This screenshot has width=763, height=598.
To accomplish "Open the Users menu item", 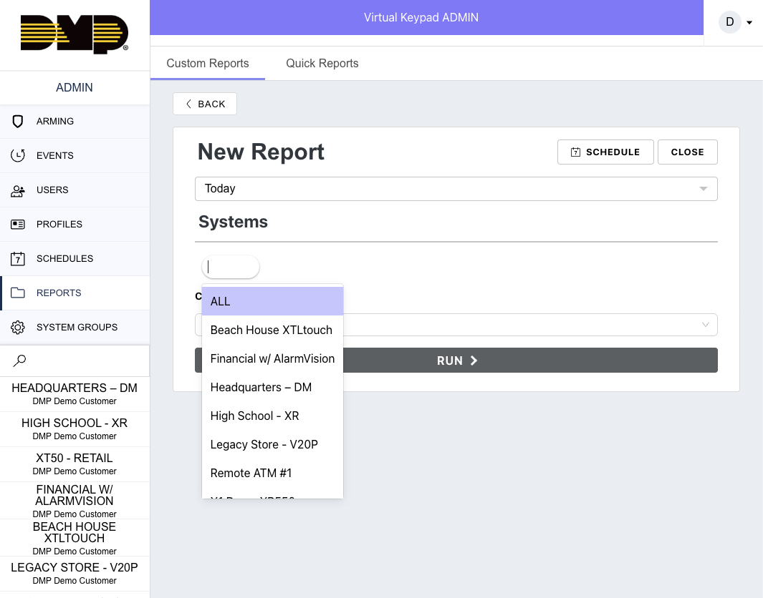I will (x=75, y=190).
